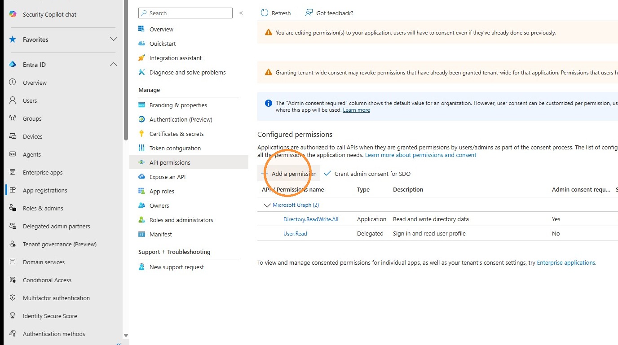The width and height of the screenshot is (618, 345).
Task: Click the Delegated admin partners icon
Action: [x=13, y=226]
